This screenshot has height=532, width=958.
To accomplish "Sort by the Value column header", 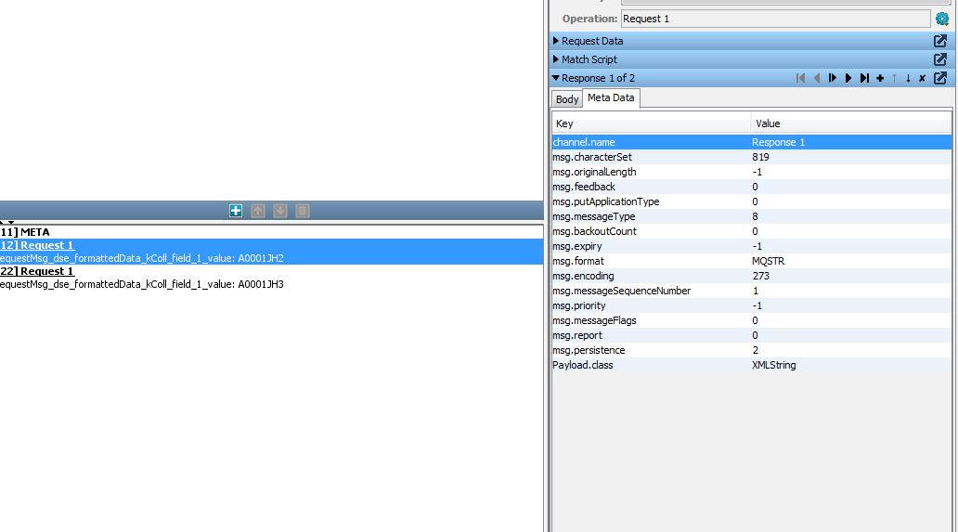I will pos(851,123).
